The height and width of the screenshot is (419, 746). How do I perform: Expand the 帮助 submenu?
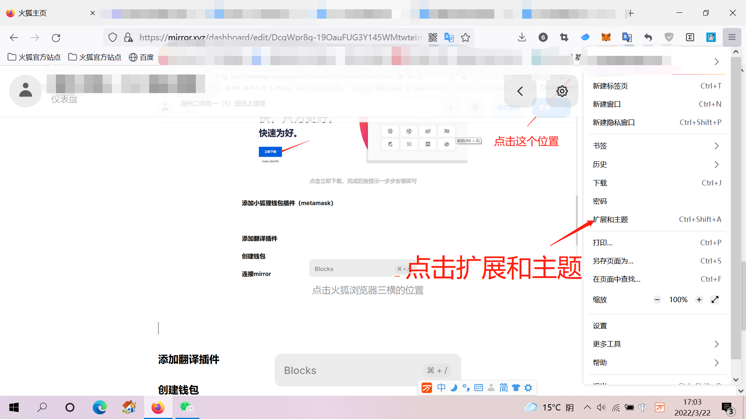(x=657, y=362)
